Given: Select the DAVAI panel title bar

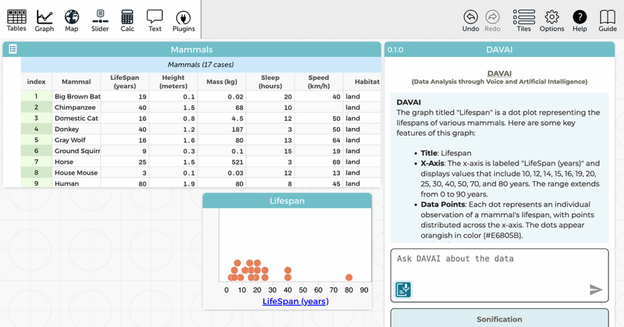Looking at the screenshot, I should (500, 50).
